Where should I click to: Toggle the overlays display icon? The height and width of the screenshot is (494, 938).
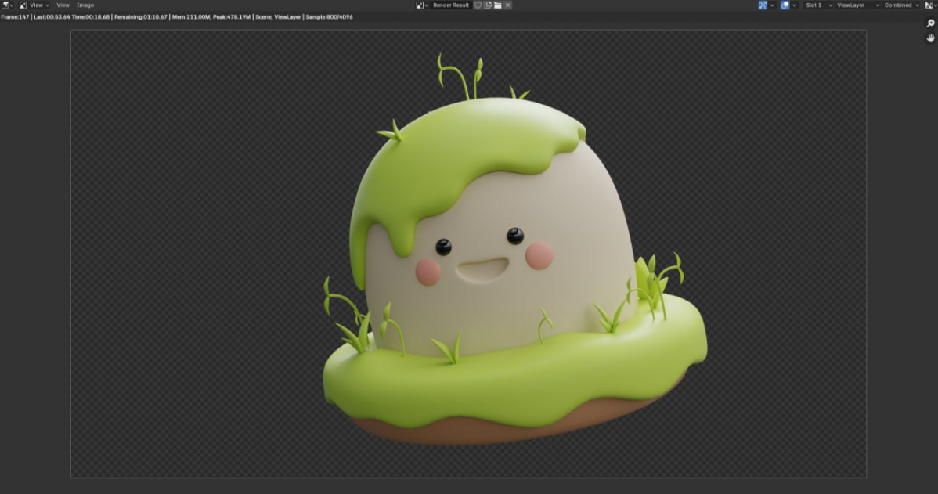point(785,5)
